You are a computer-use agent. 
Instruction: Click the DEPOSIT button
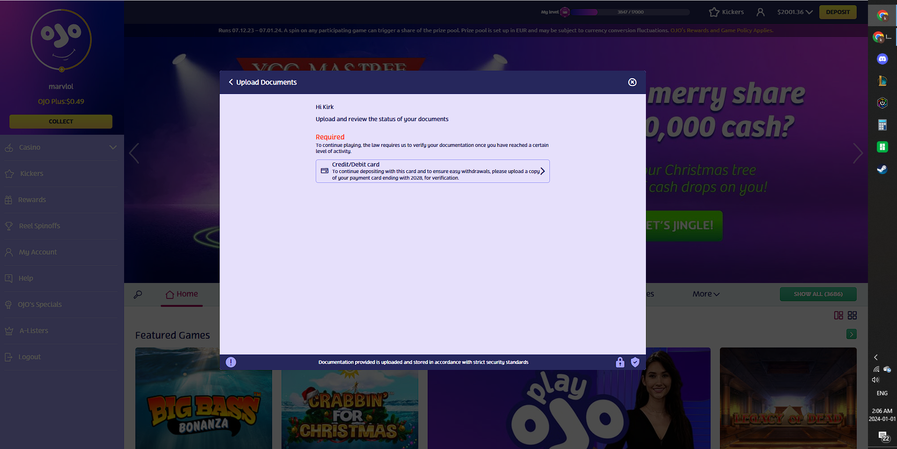click(x=838, y=12)
